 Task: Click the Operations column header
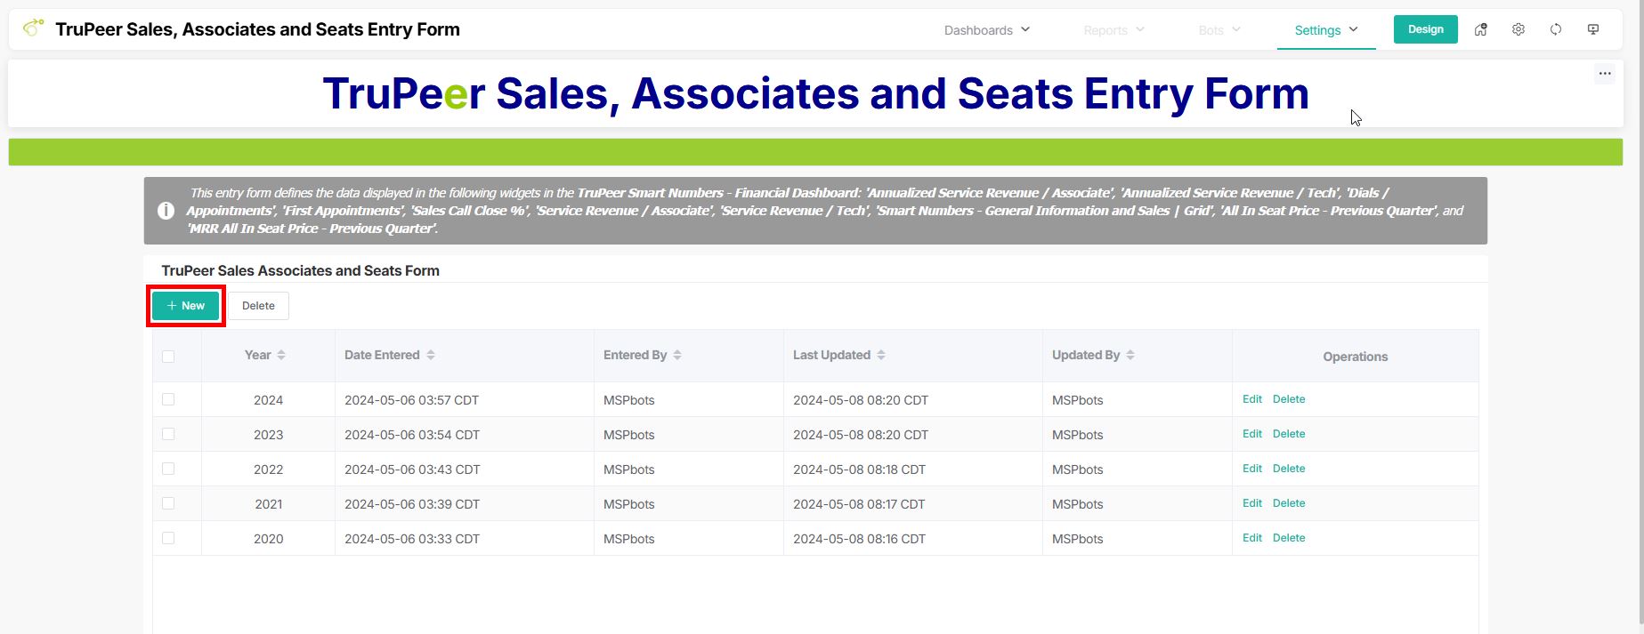1355,357
